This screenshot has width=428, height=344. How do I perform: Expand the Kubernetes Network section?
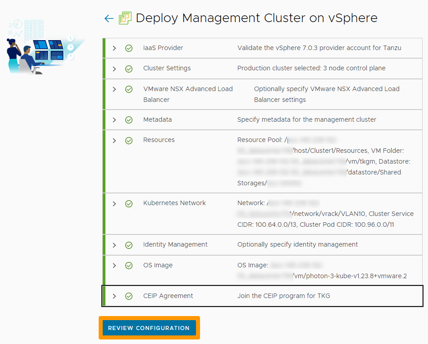click(114, 204)
